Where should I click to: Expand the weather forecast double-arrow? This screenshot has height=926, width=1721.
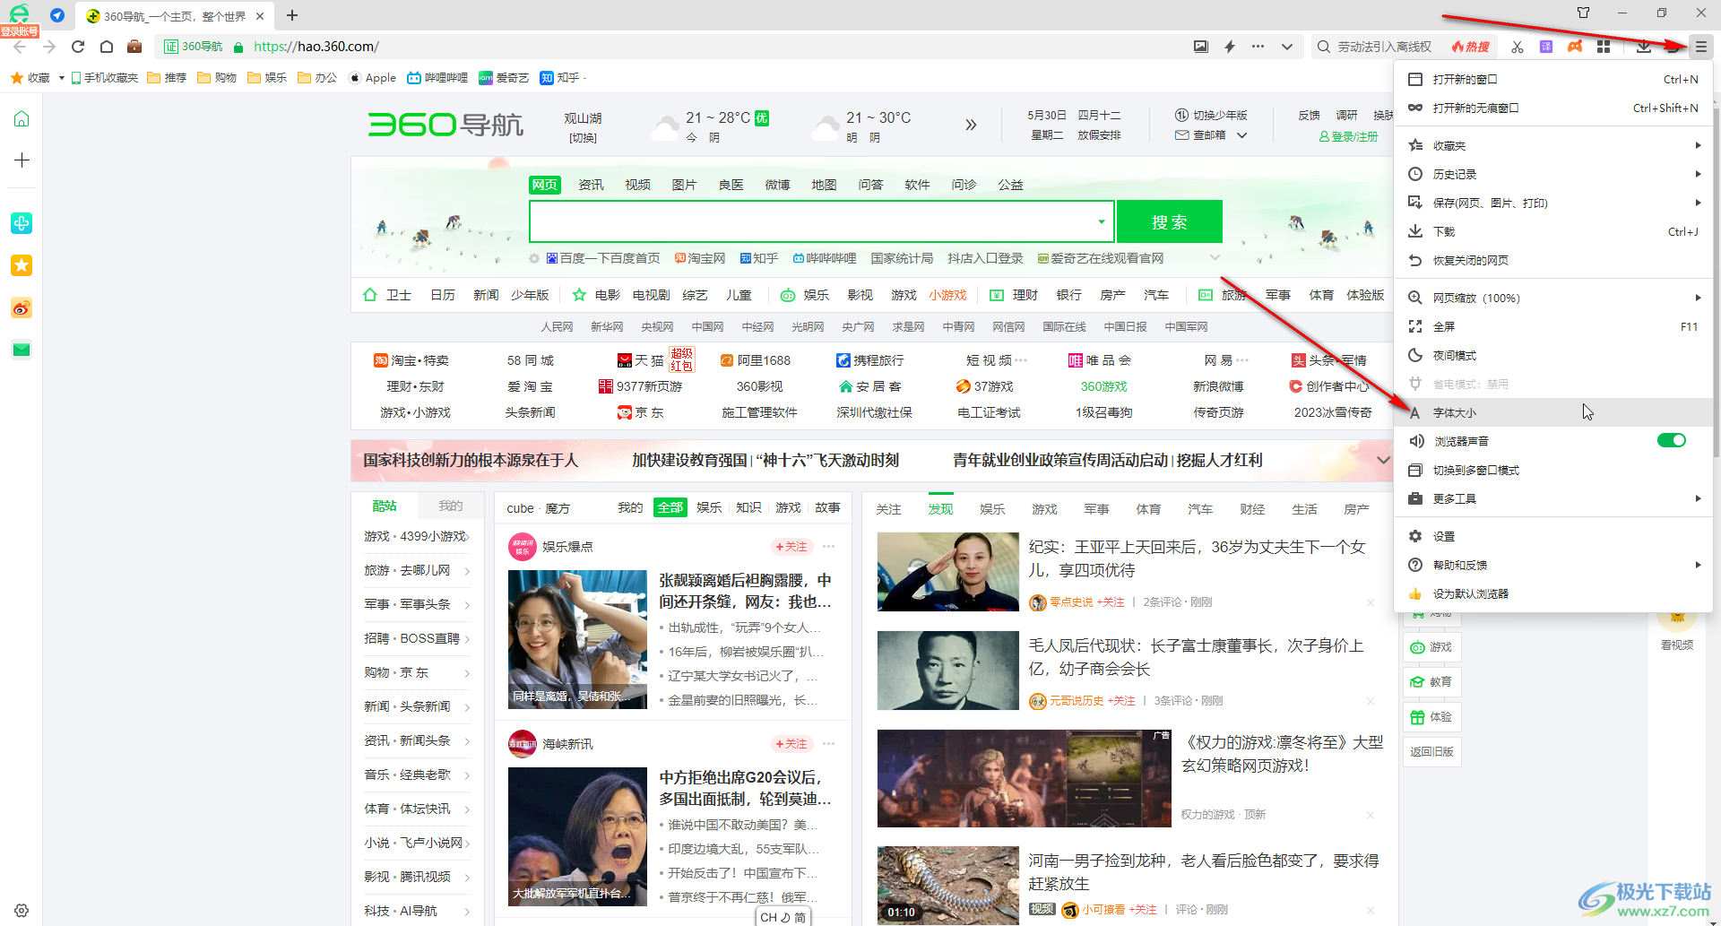[971, 125]
